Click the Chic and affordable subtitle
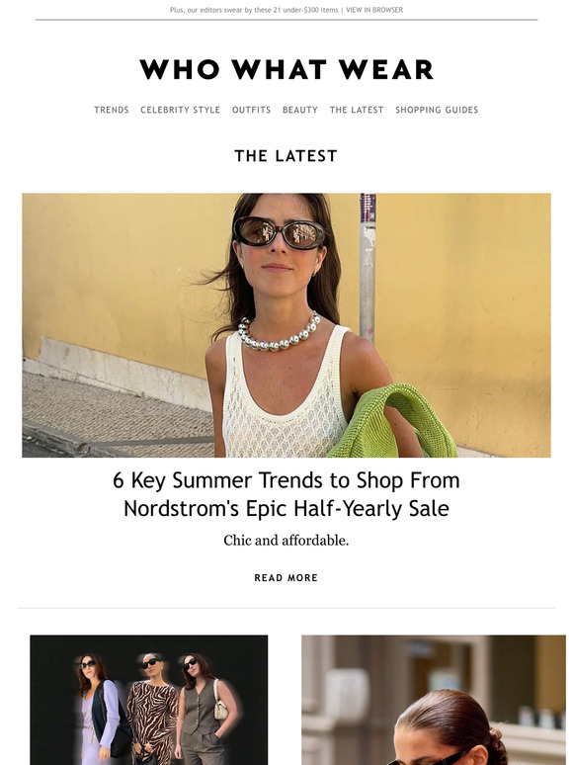This screenshot has width=573, height=765. (x=286, y=541)
